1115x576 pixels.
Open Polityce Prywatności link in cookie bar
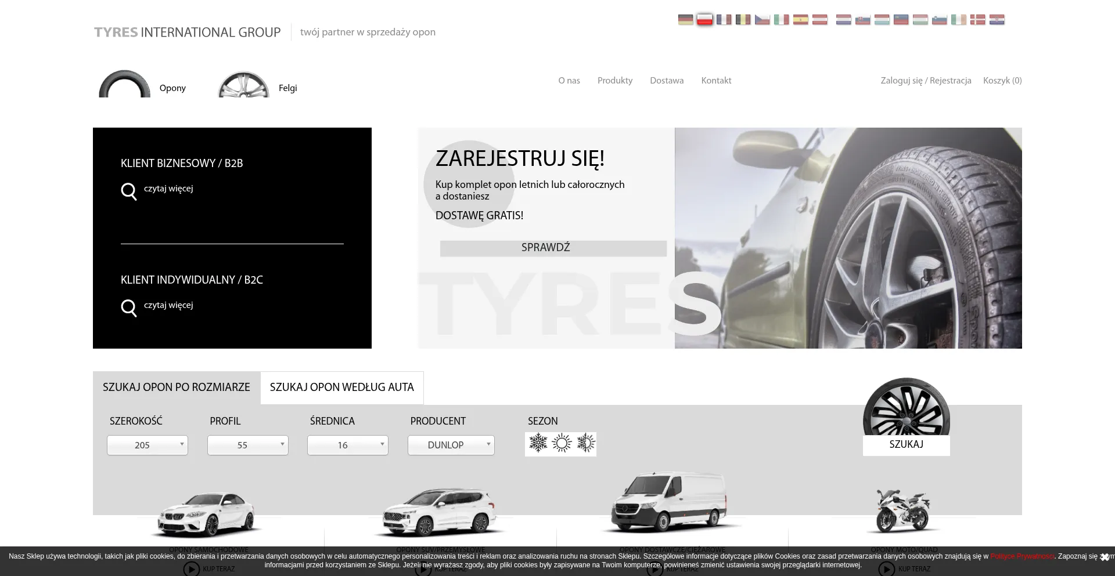coord(1022,556)
